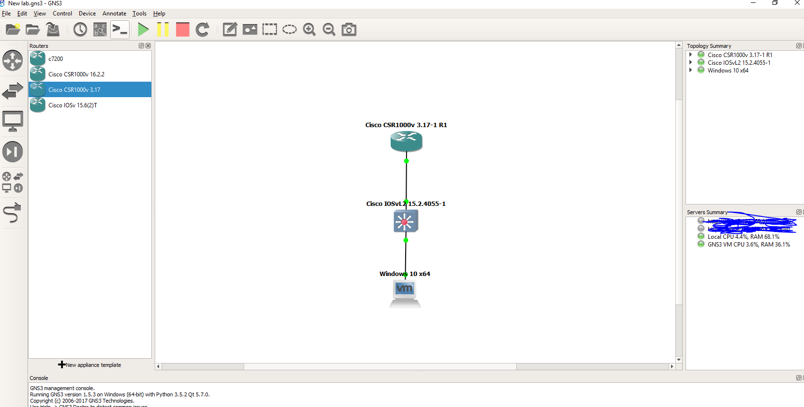Float the Topology Summary panel
The width and height of the screenshot is (804, 407).
(x=799, y=46)
